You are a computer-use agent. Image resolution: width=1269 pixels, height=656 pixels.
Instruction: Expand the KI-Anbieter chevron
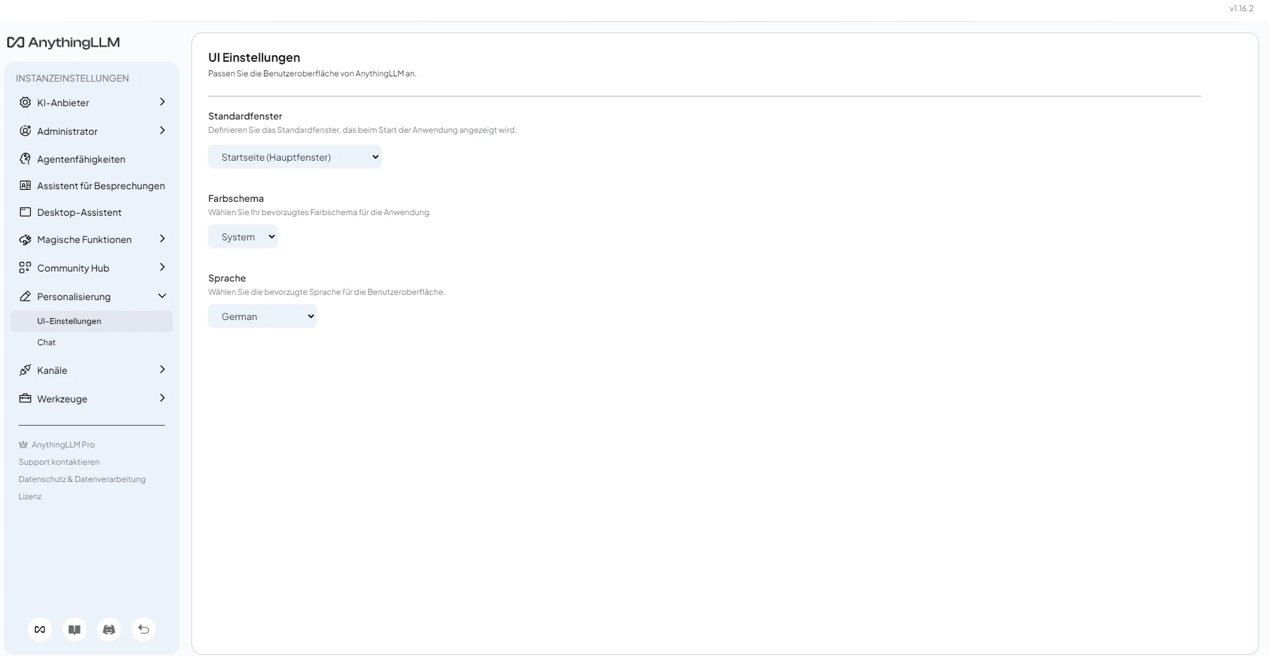click(162, 102)
